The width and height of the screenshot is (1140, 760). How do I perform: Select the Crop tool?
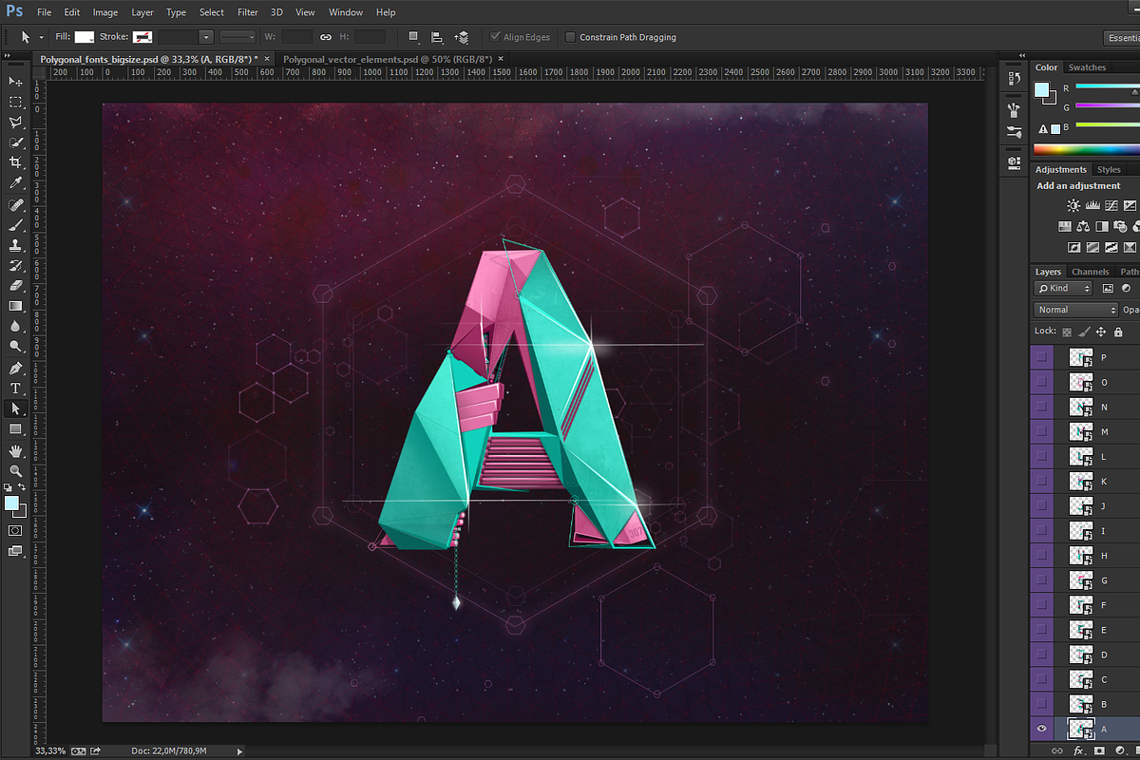point(15,163)
